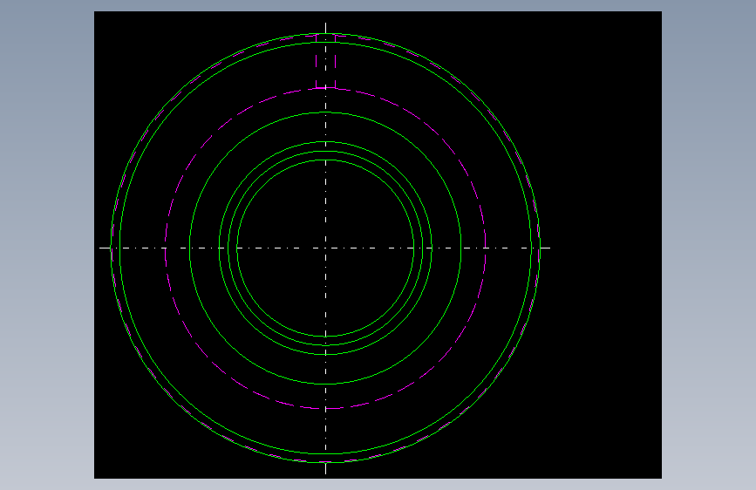Select the magenta dashed hidden hole at top
Image resolution: width=756 pixels, height=490 pixels.
(x=325, y=61)
